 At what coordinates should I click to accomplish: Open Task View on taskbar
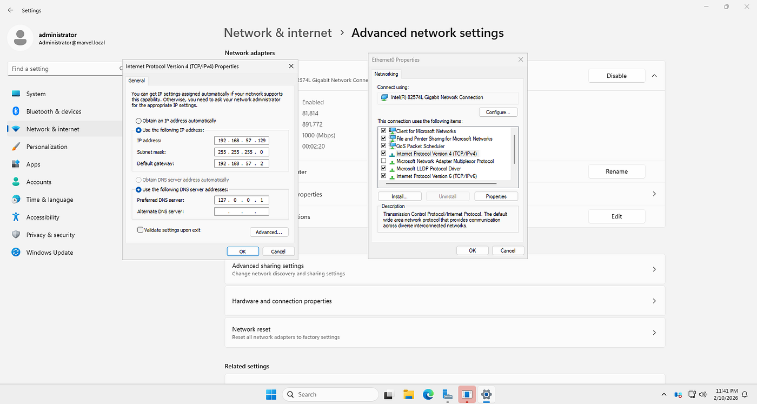coord(388,394)
